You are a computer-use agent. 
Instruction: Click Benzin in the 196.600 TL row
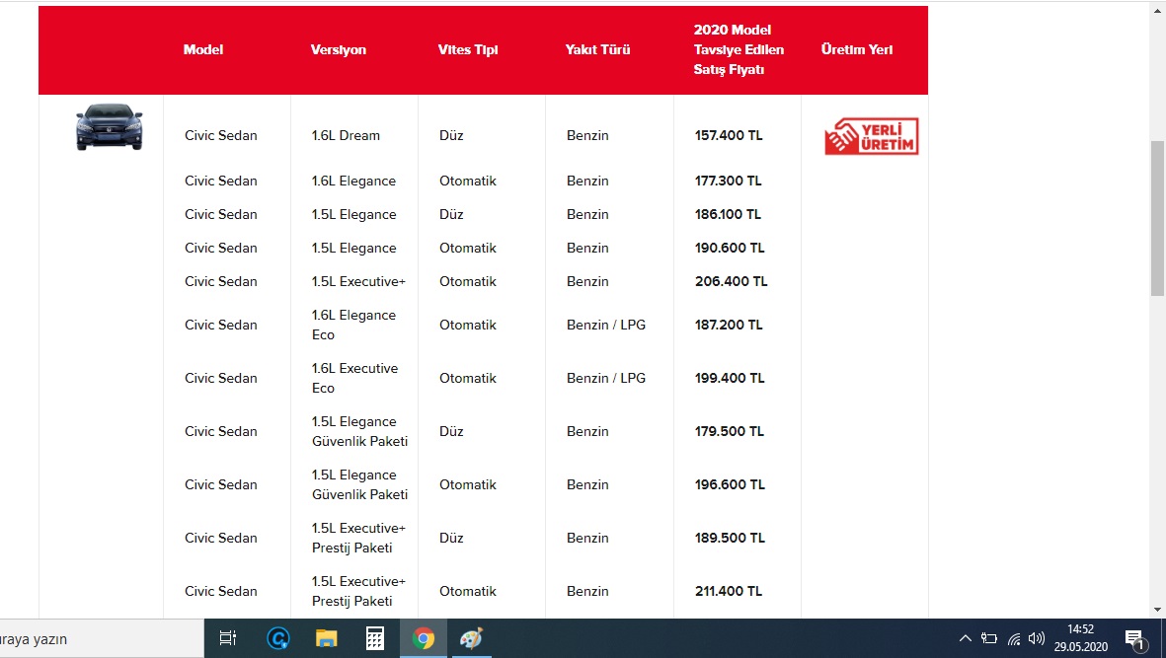(587, 485)
